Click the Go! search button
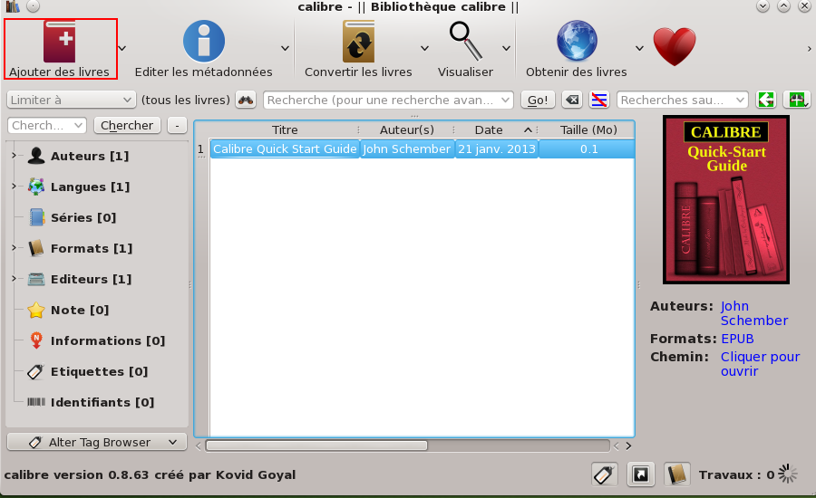Viewport: 816px width, 498px height. [x=538, y=100]
